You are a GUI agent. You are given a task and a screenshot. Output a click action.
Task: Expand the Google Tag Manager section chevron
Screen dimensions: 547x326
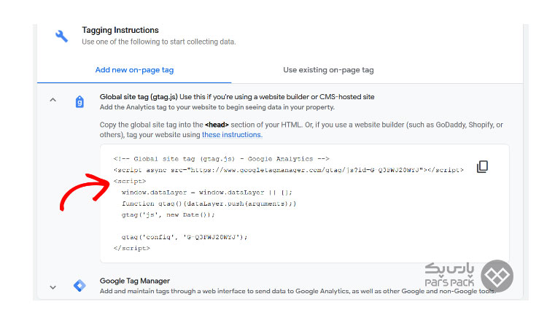53,287
